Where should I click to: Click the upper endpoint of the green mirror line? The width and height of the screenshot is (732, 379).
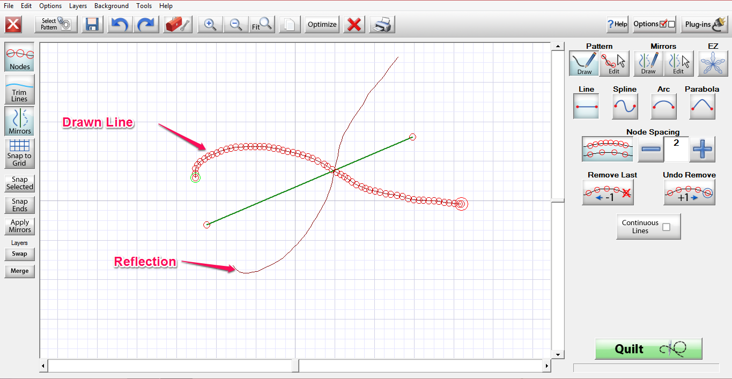click(x=412, y=137)
